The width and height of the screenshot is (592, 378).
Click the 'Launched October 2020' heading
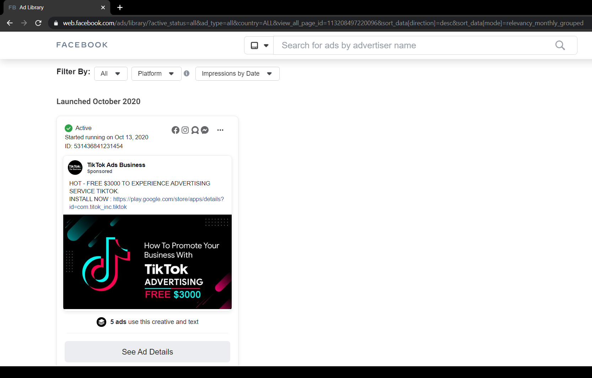coord(98,102)
